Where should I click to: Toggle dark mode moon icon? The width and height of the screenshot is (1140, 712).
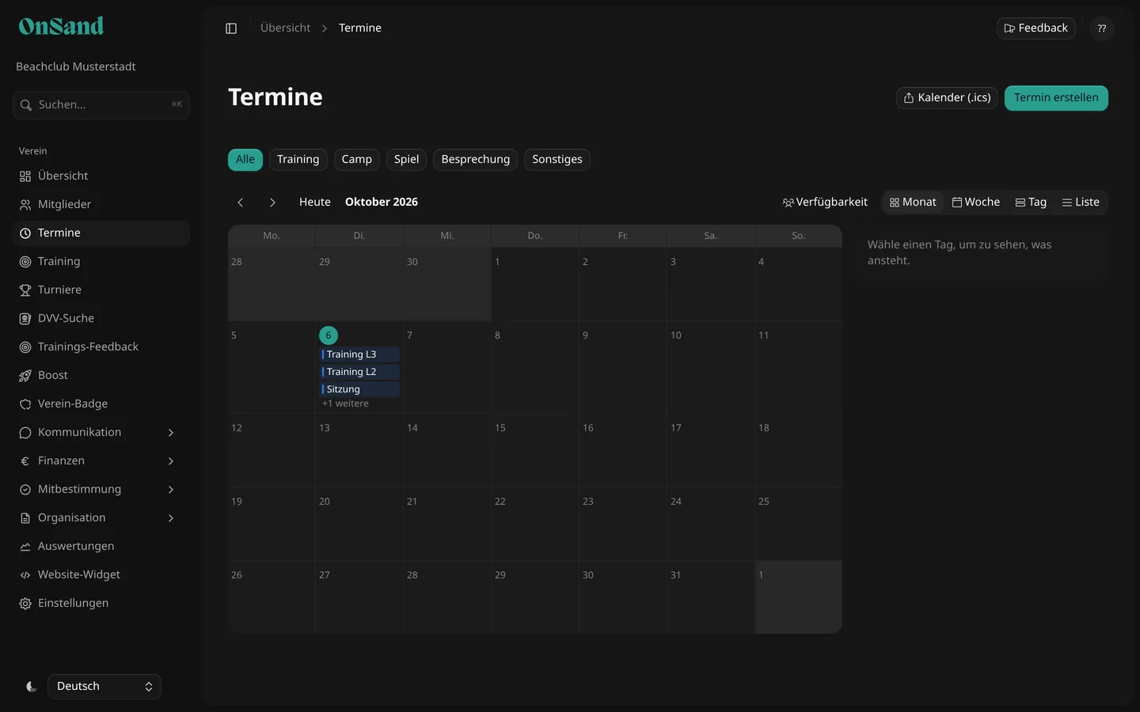pos(32,687)
